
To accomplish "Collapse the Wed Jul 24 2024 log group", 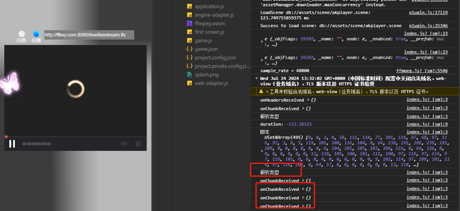I will click(257, 78).
